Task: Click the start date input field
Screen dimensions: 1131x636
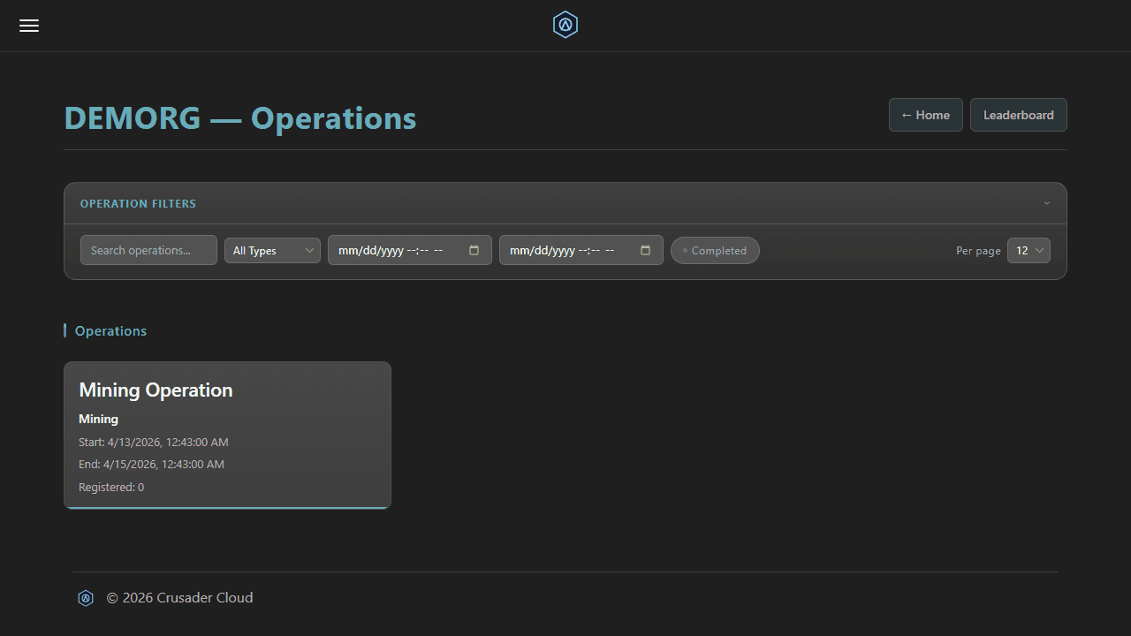Action: [393, 250]
